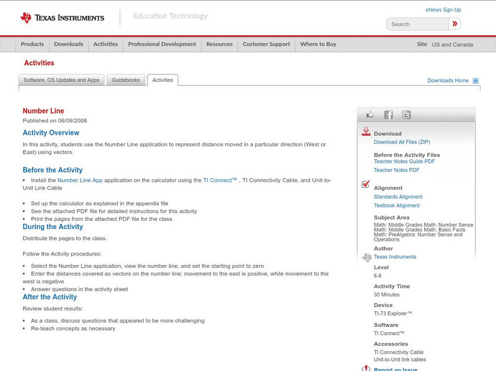Open the Standards Alignment link
The width and height of the screenshot is (496, 371).
398,197
